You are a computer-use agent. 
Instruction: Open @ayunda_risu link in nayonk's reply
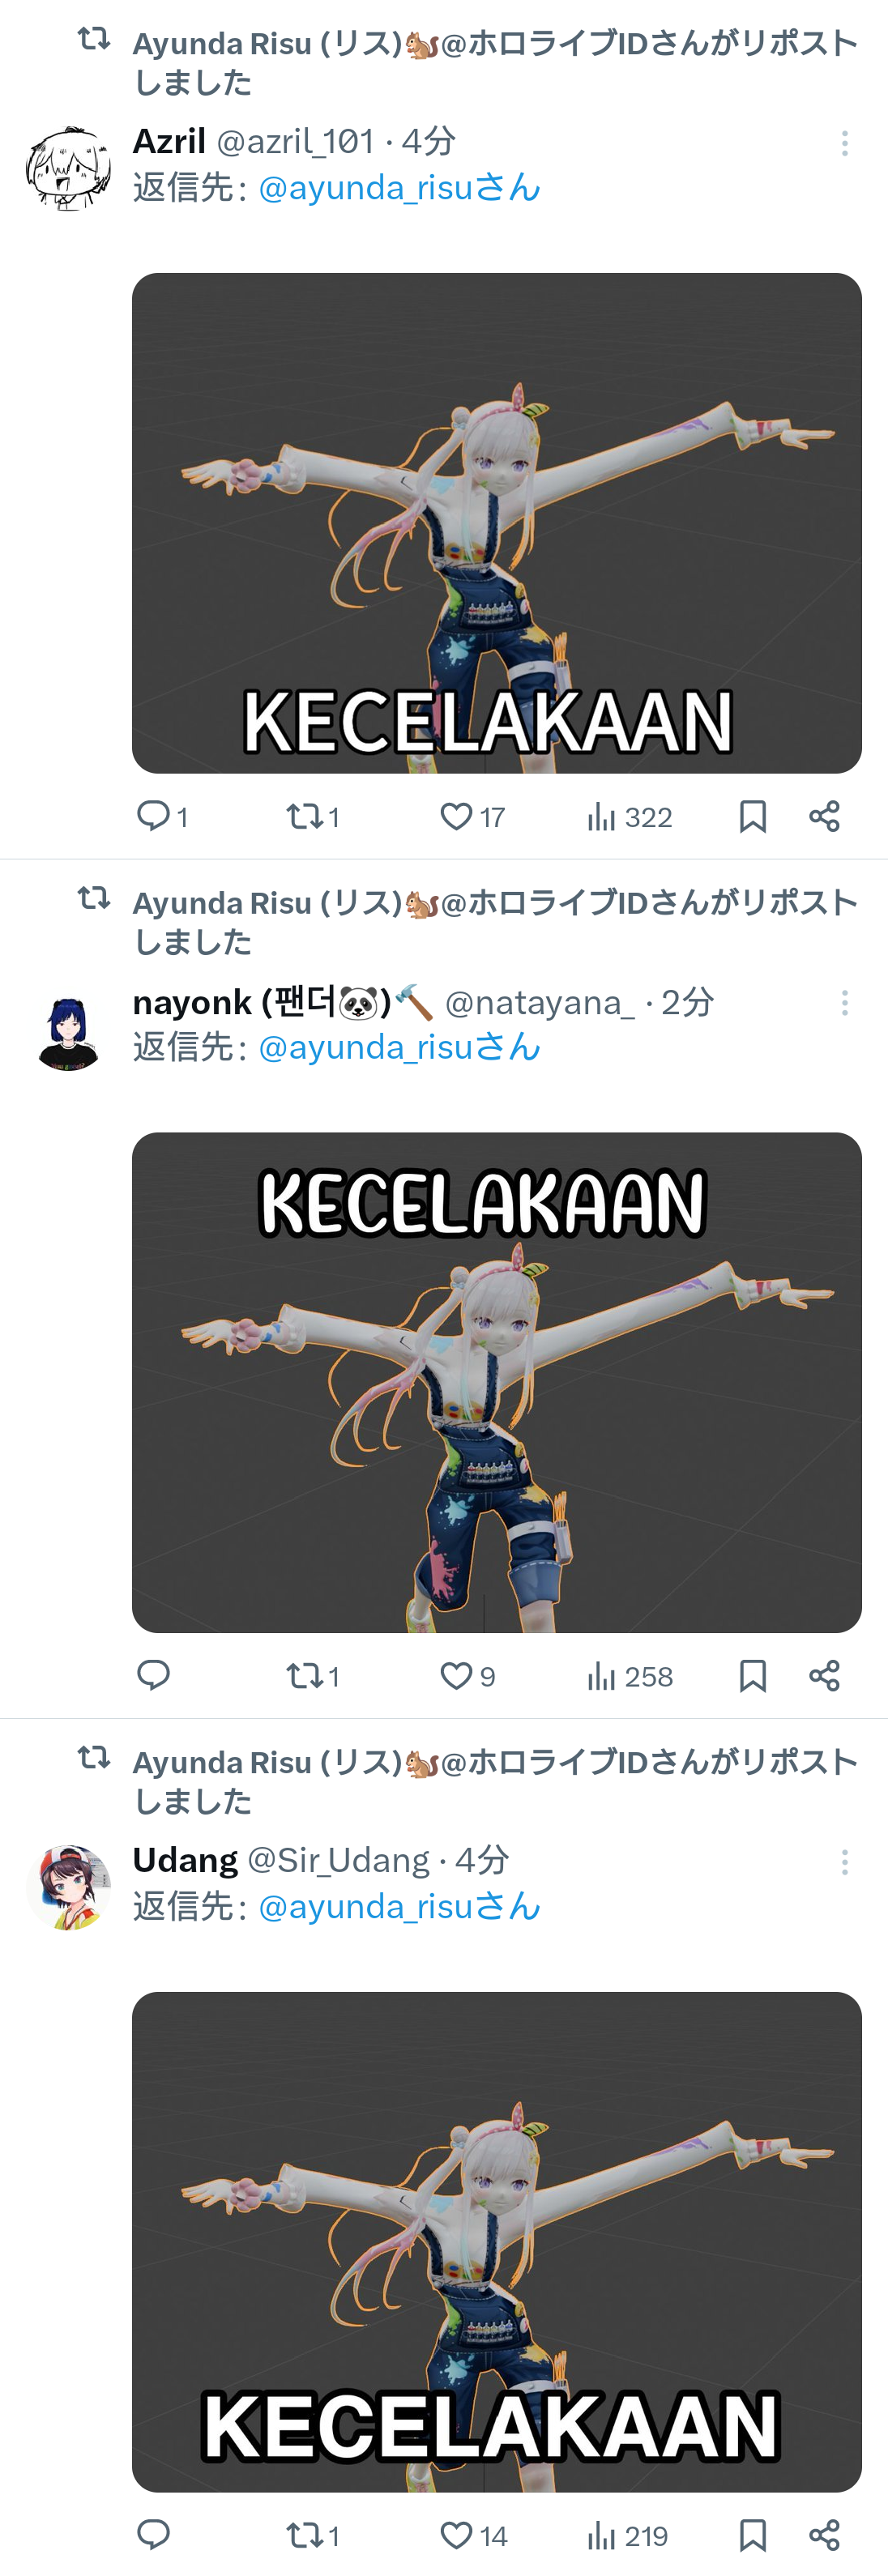coord(399,1047)
